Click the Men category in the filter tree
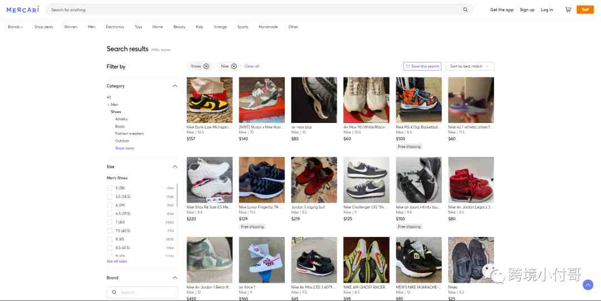601x301 pixels. [x=114, y=104]
